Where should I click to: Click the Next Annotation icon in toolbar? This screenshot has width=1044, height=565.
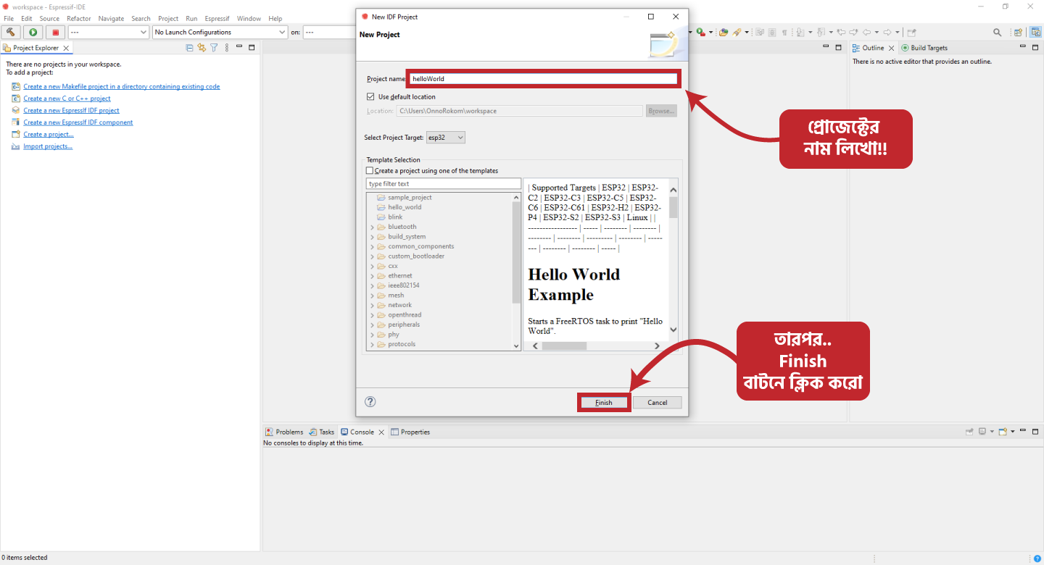[800, 32]
